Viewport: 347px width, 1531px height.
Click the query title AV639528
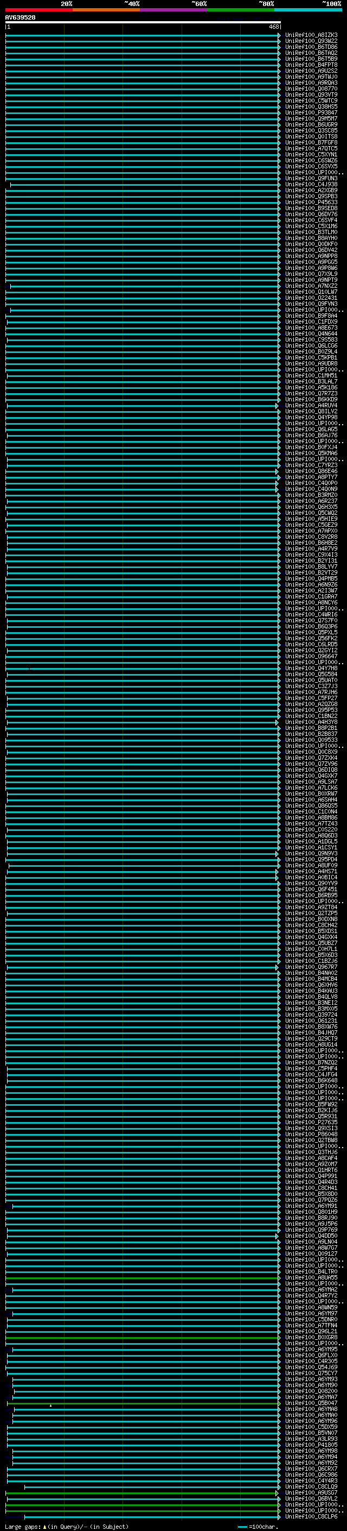pos(20,18)
